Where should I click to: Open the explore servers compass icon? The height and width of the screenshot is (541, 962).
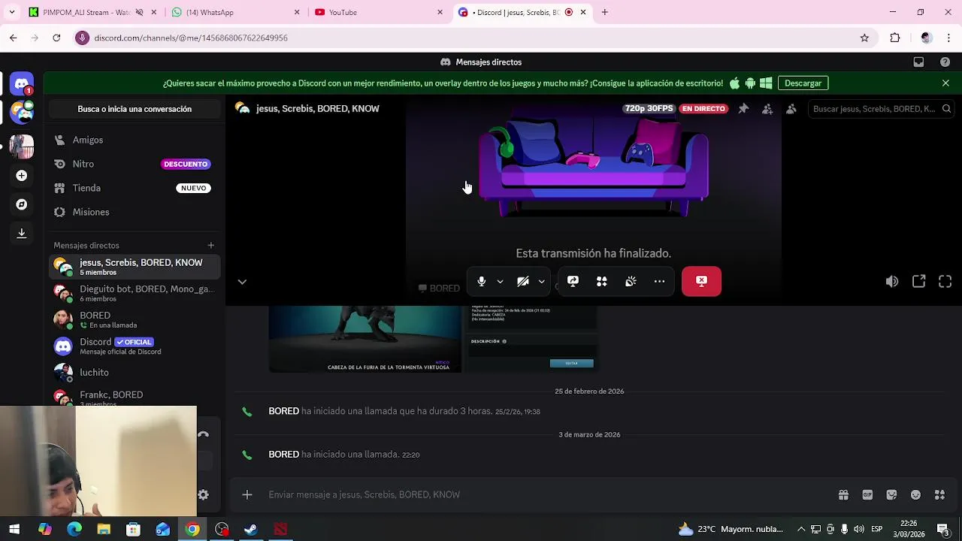22,204
